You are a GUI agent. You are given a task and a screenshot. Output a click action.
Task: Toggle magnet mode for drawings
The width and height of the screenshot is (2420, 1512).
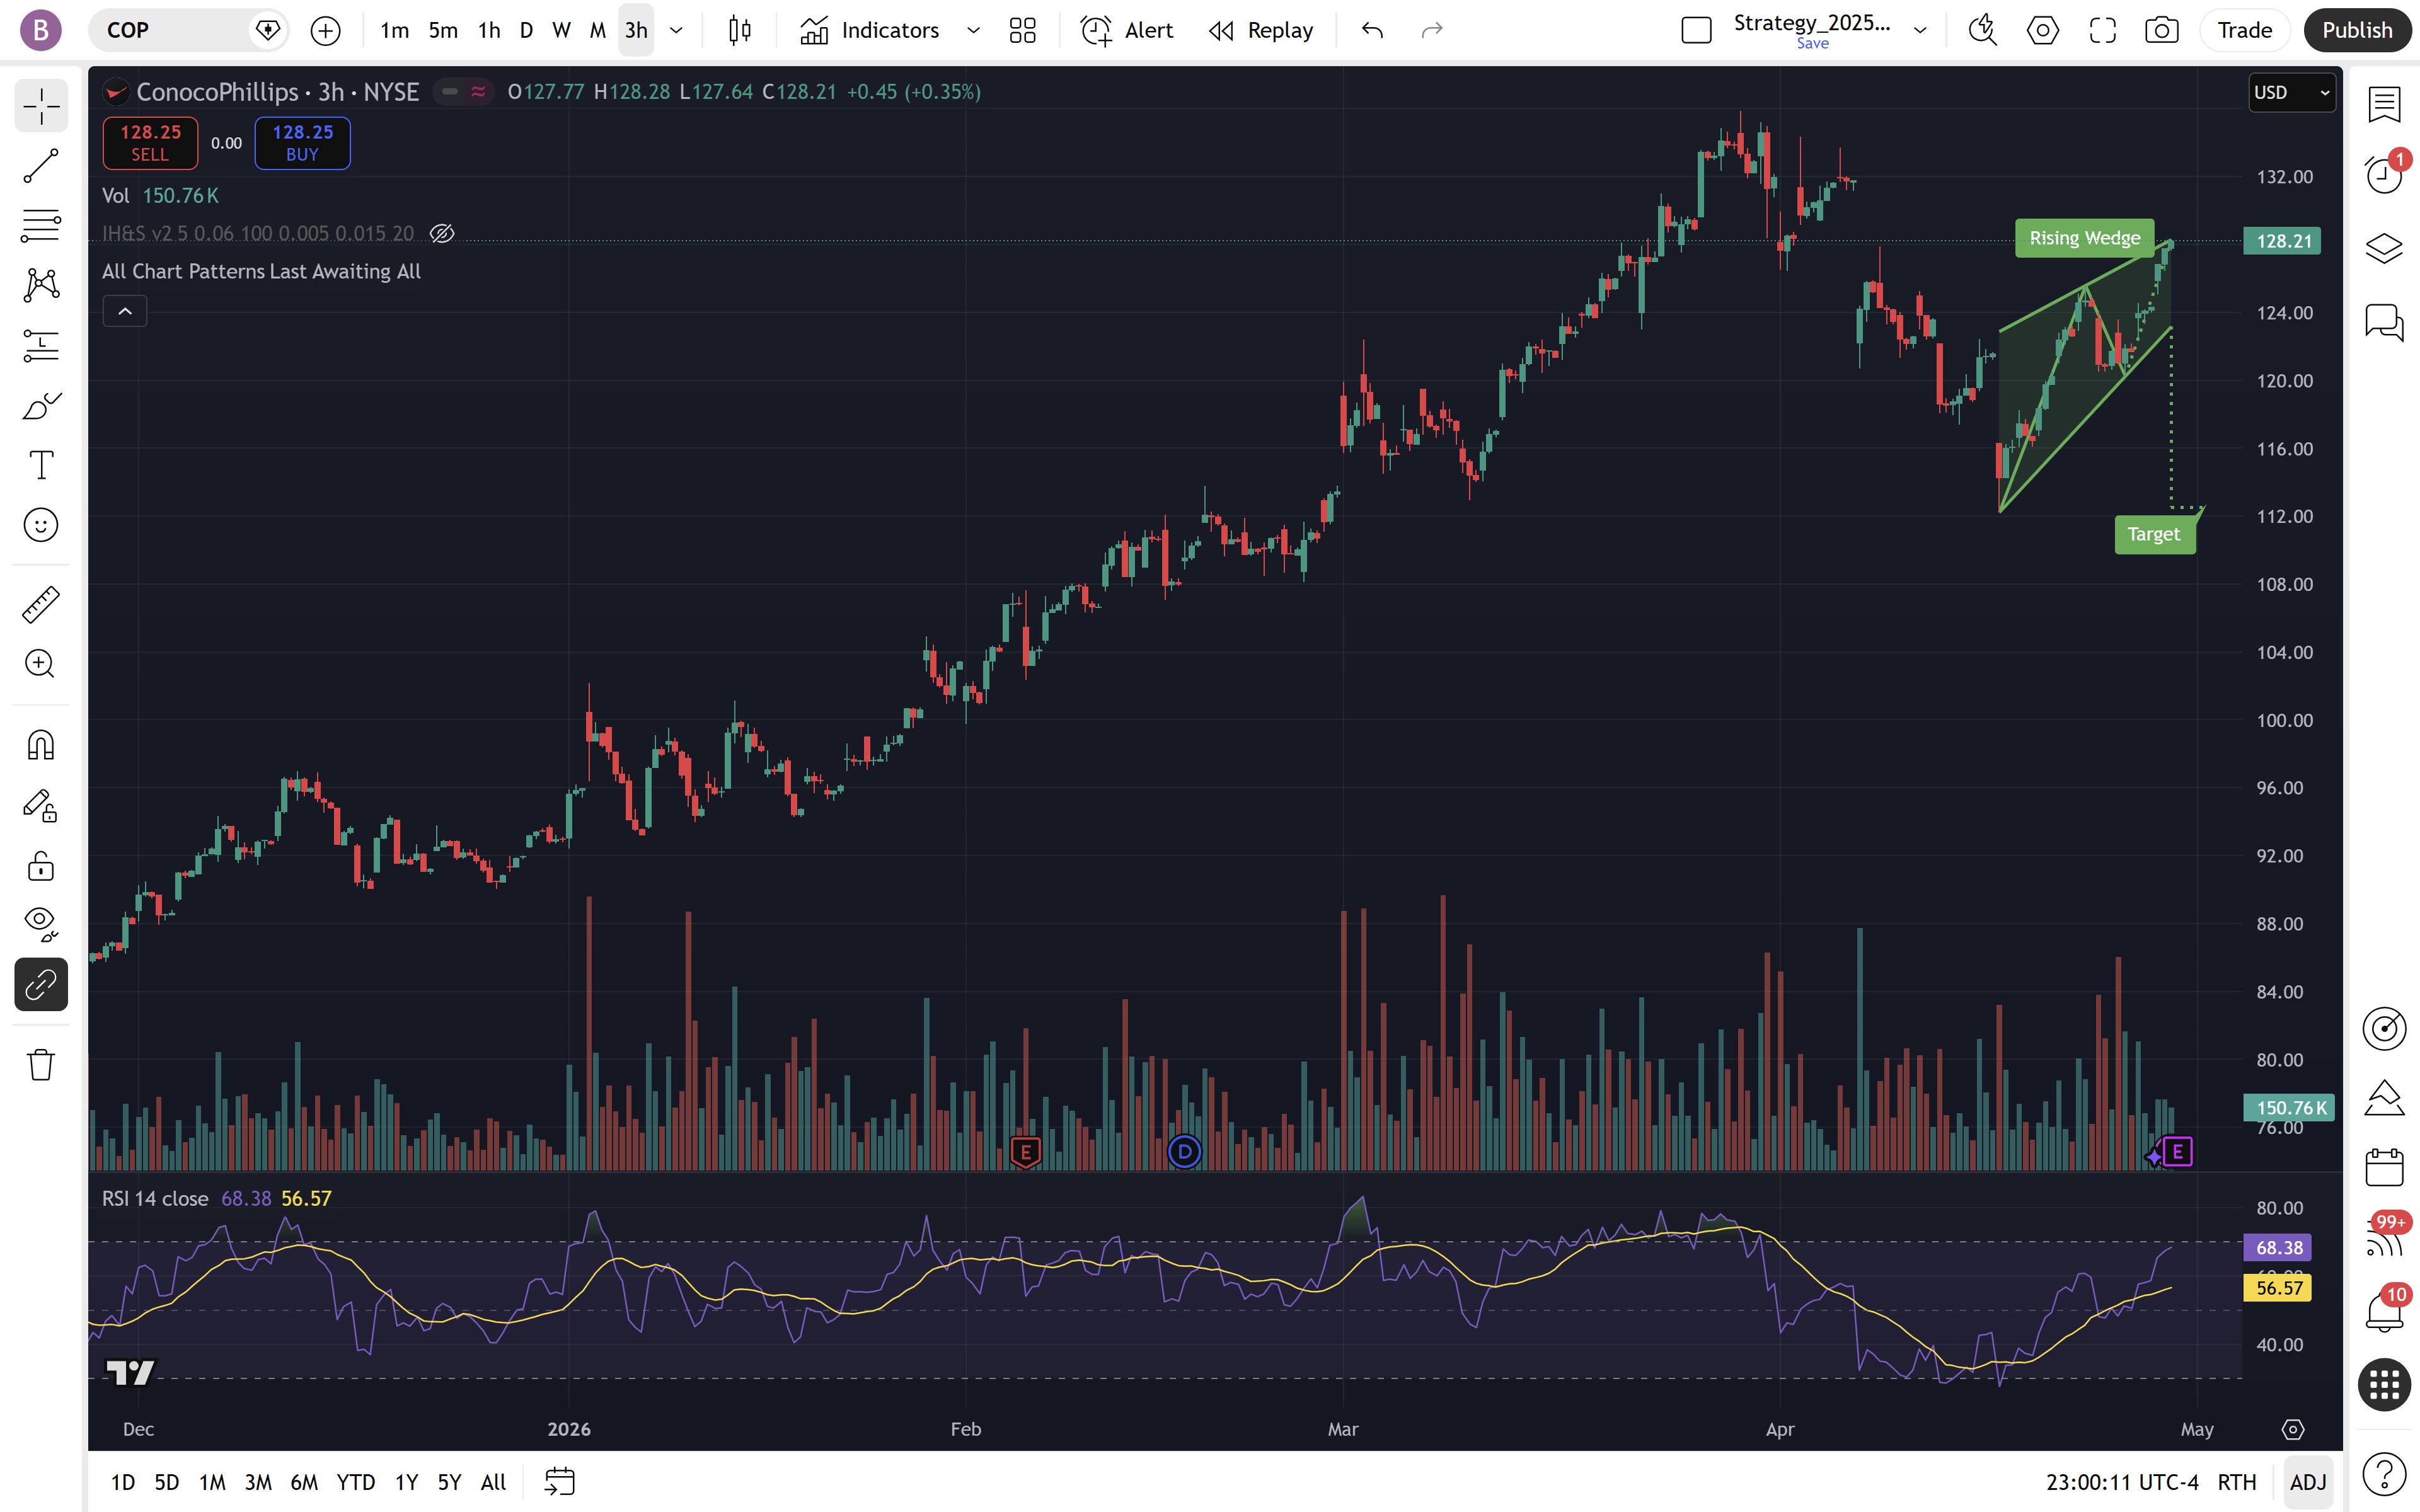point(41,745)
